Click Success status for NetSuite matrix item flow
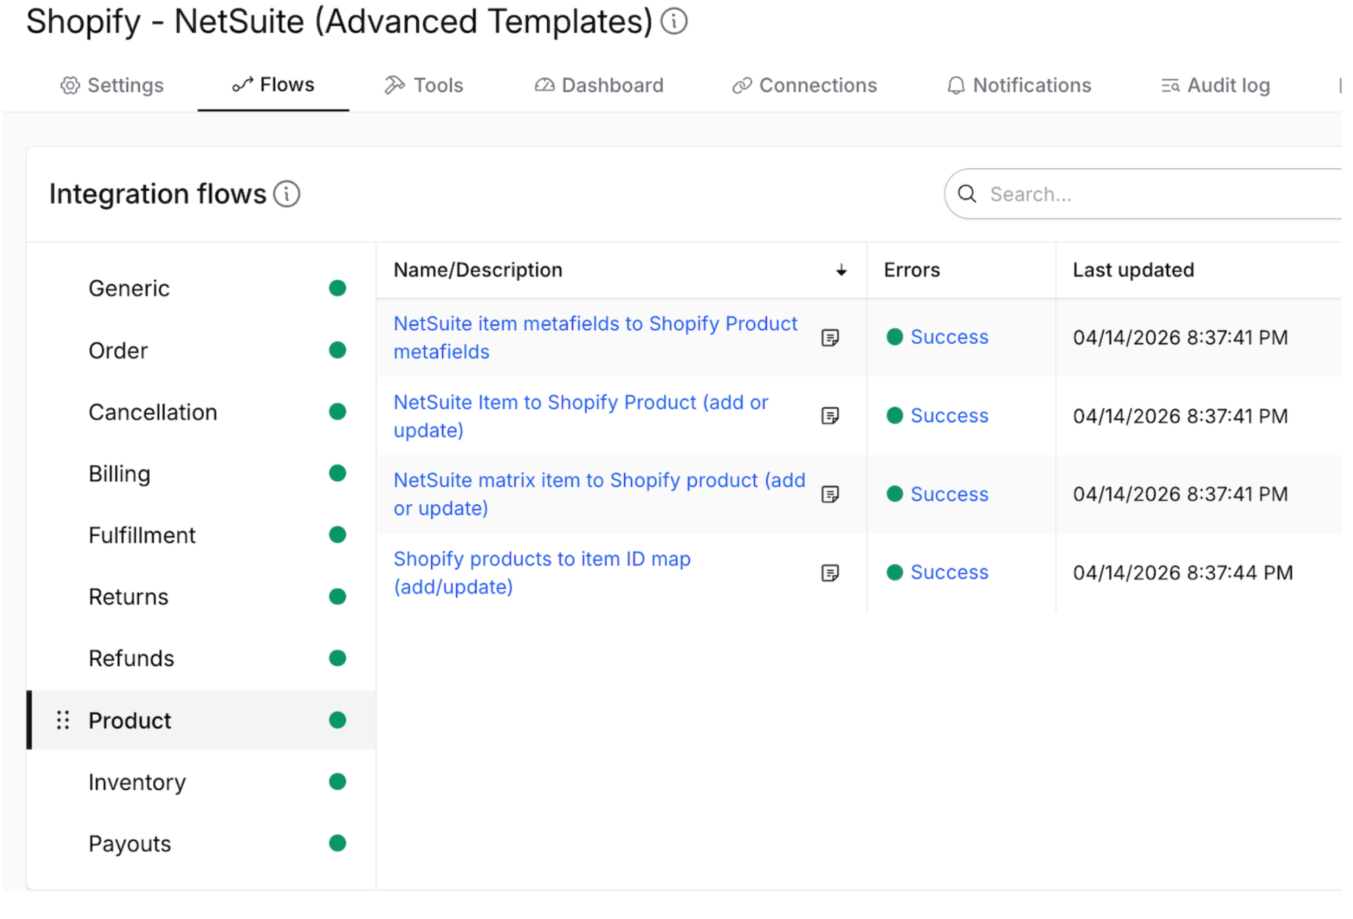 [949, 494]
